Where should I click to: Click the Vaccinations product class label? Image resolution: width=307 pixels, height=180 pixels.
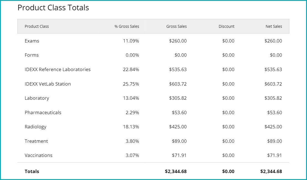click(39, 155)
